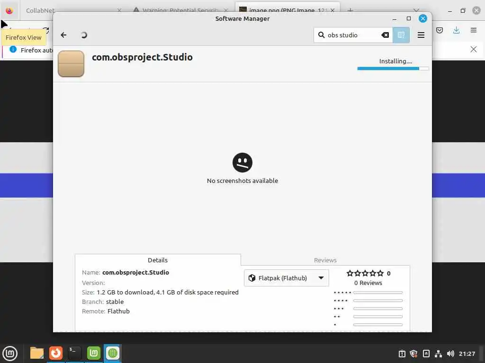Click the 'Size: 1.2 GB to download' text

[x=160, y=292]
